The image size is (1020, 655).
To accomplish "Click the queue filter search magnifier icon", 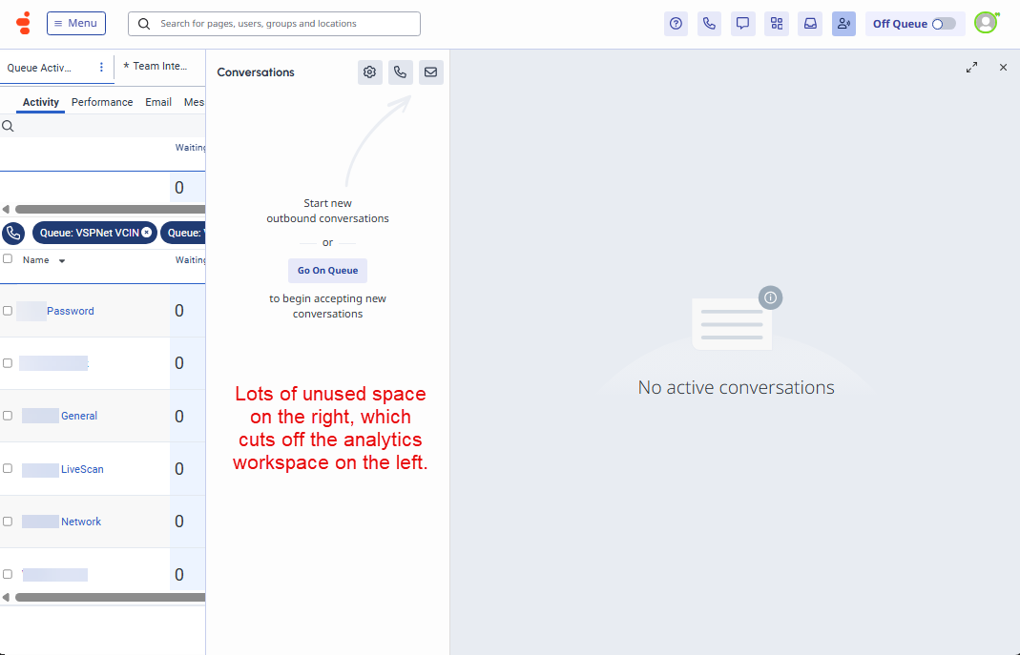I will [x=8, y=126].
